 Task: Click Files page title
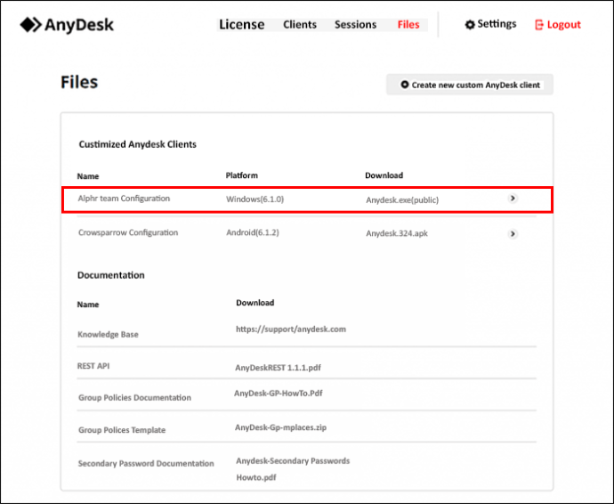79,82
